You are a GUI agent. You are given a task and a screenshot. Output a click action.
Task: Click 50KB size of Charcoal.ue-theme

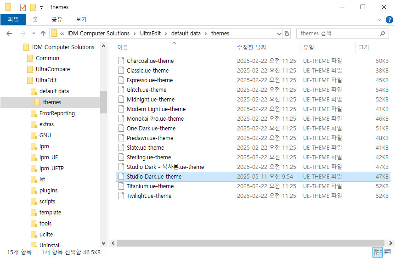(x=382, y=61)
